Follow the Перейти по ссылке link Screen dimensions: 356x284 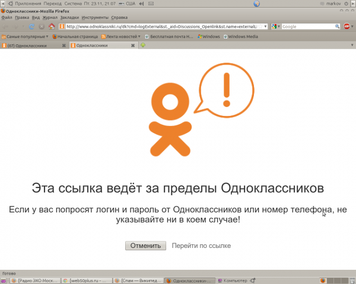point(201,246)
